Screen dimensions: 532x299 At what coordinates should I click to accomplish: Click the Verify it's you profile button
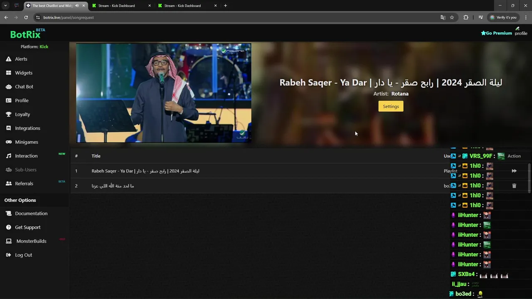pos(503,17)
